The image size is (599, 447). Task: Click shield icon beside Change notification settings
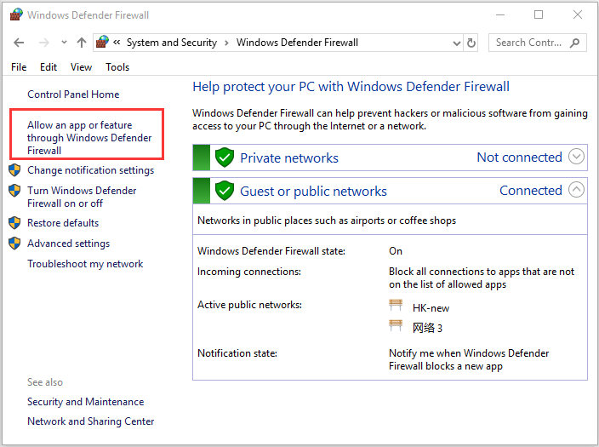tap(14, 170)
